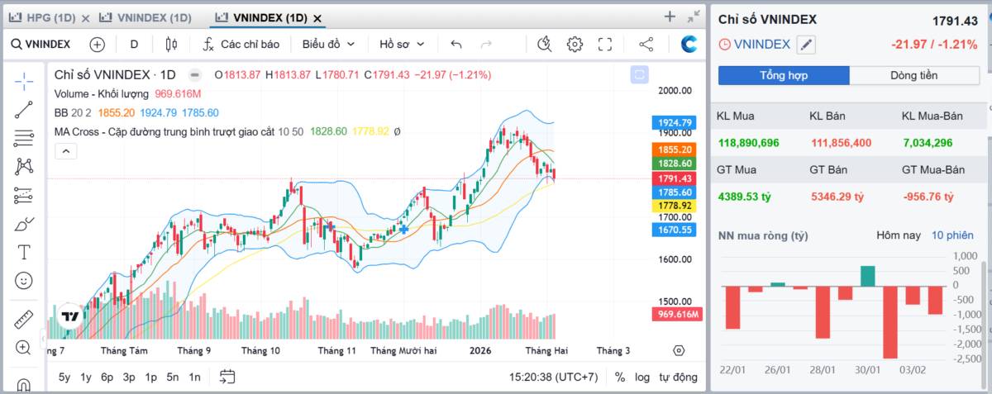Viewport: 992px width, 394px height.
Task: Click the side panel vertical scrollbar
Action: 983,326
